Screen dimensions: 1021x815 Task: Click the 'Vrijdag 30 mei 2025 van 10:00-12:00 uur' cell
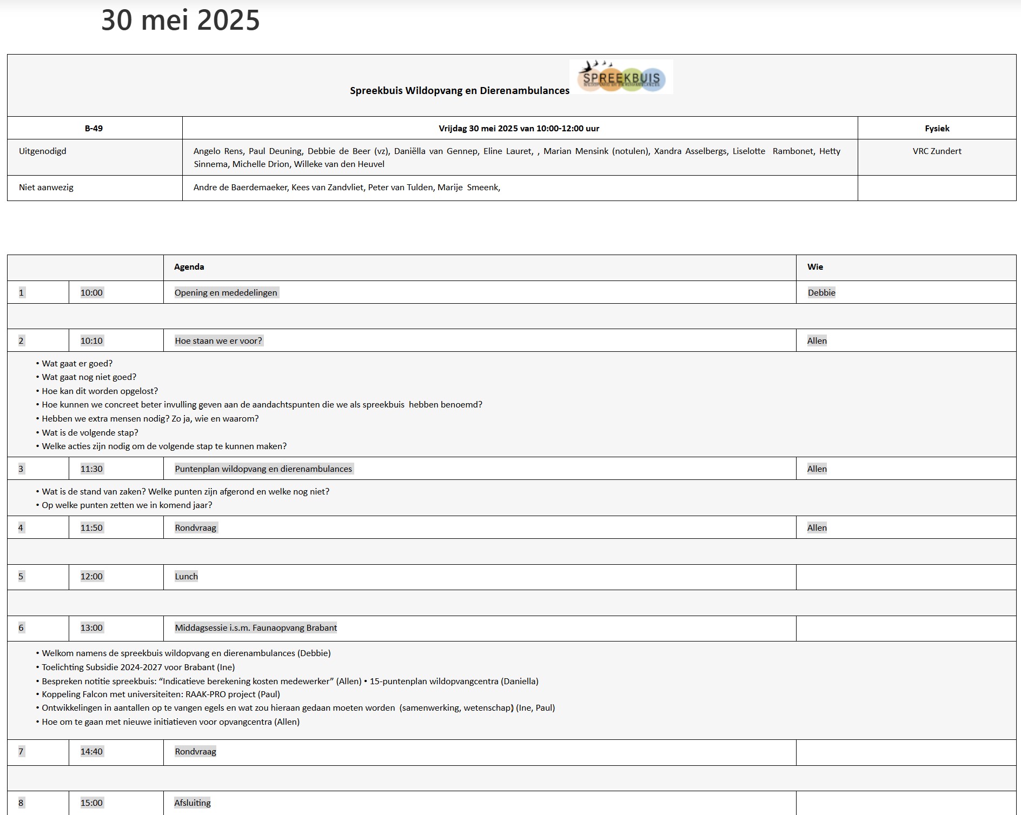(519, 129)
